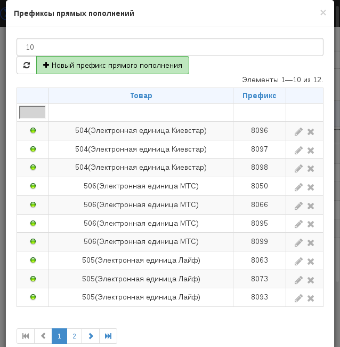Viewport: 340px width, 347px height.
Task: Go to first page of results
Action: point(26,336)
